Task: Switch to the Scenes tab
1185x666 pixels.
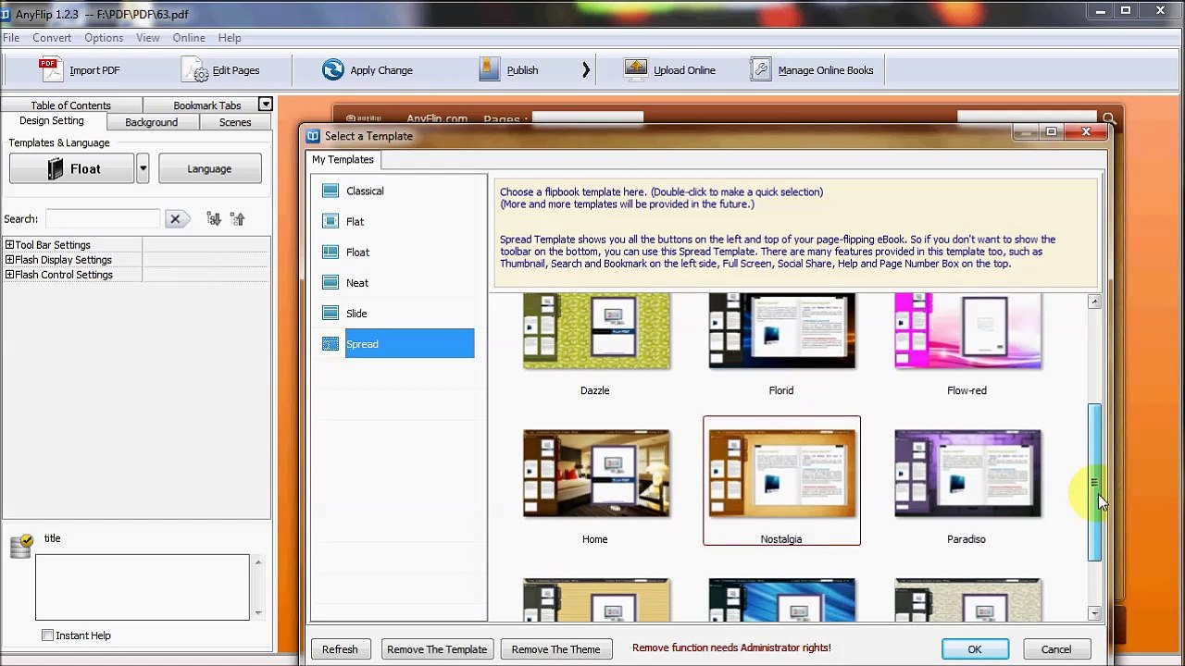Action: 235,122
